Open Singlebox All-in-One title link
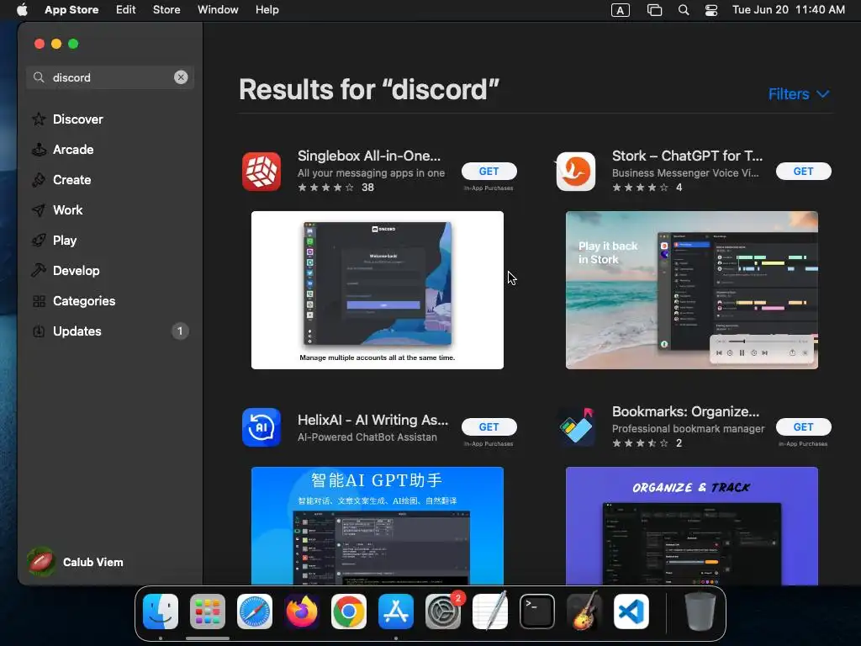This screenshot has width=861, height=646. tap(369, 156)
